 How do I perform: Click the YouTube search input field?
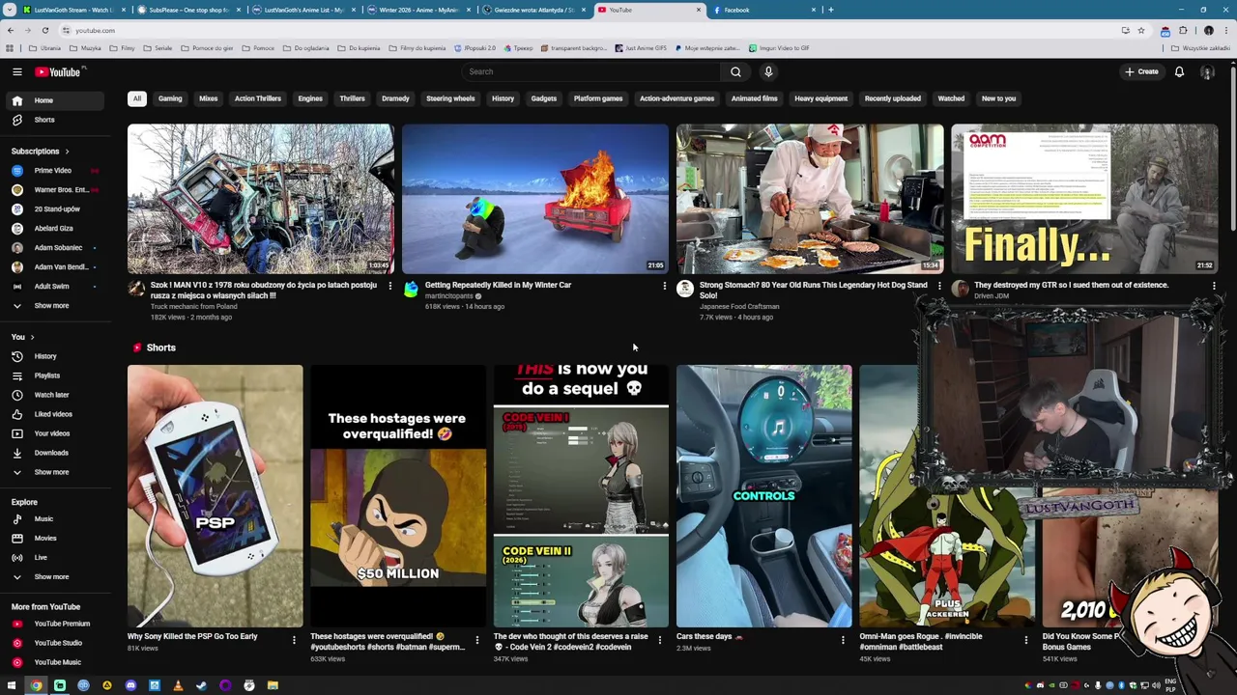pyautogui.click(x=591, y=71)
